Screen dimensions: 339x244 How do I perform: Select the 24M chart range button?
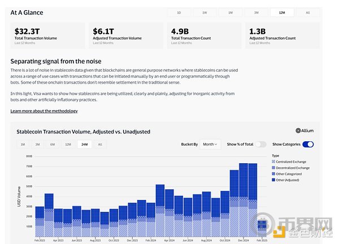[x=84, y=144]
